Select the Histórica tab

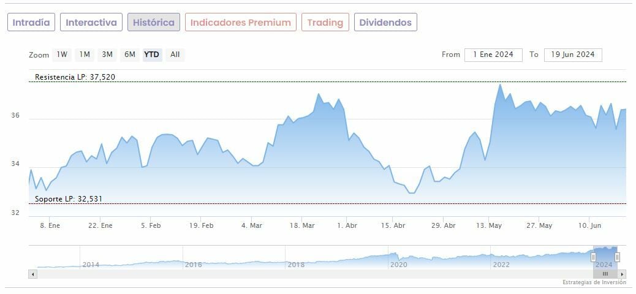(154, 23)
